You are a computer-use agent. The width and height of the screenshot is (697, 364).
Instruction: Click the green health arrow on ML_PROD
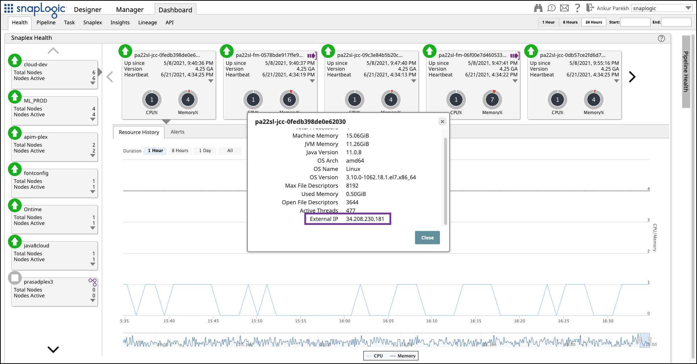click(15, 97)
